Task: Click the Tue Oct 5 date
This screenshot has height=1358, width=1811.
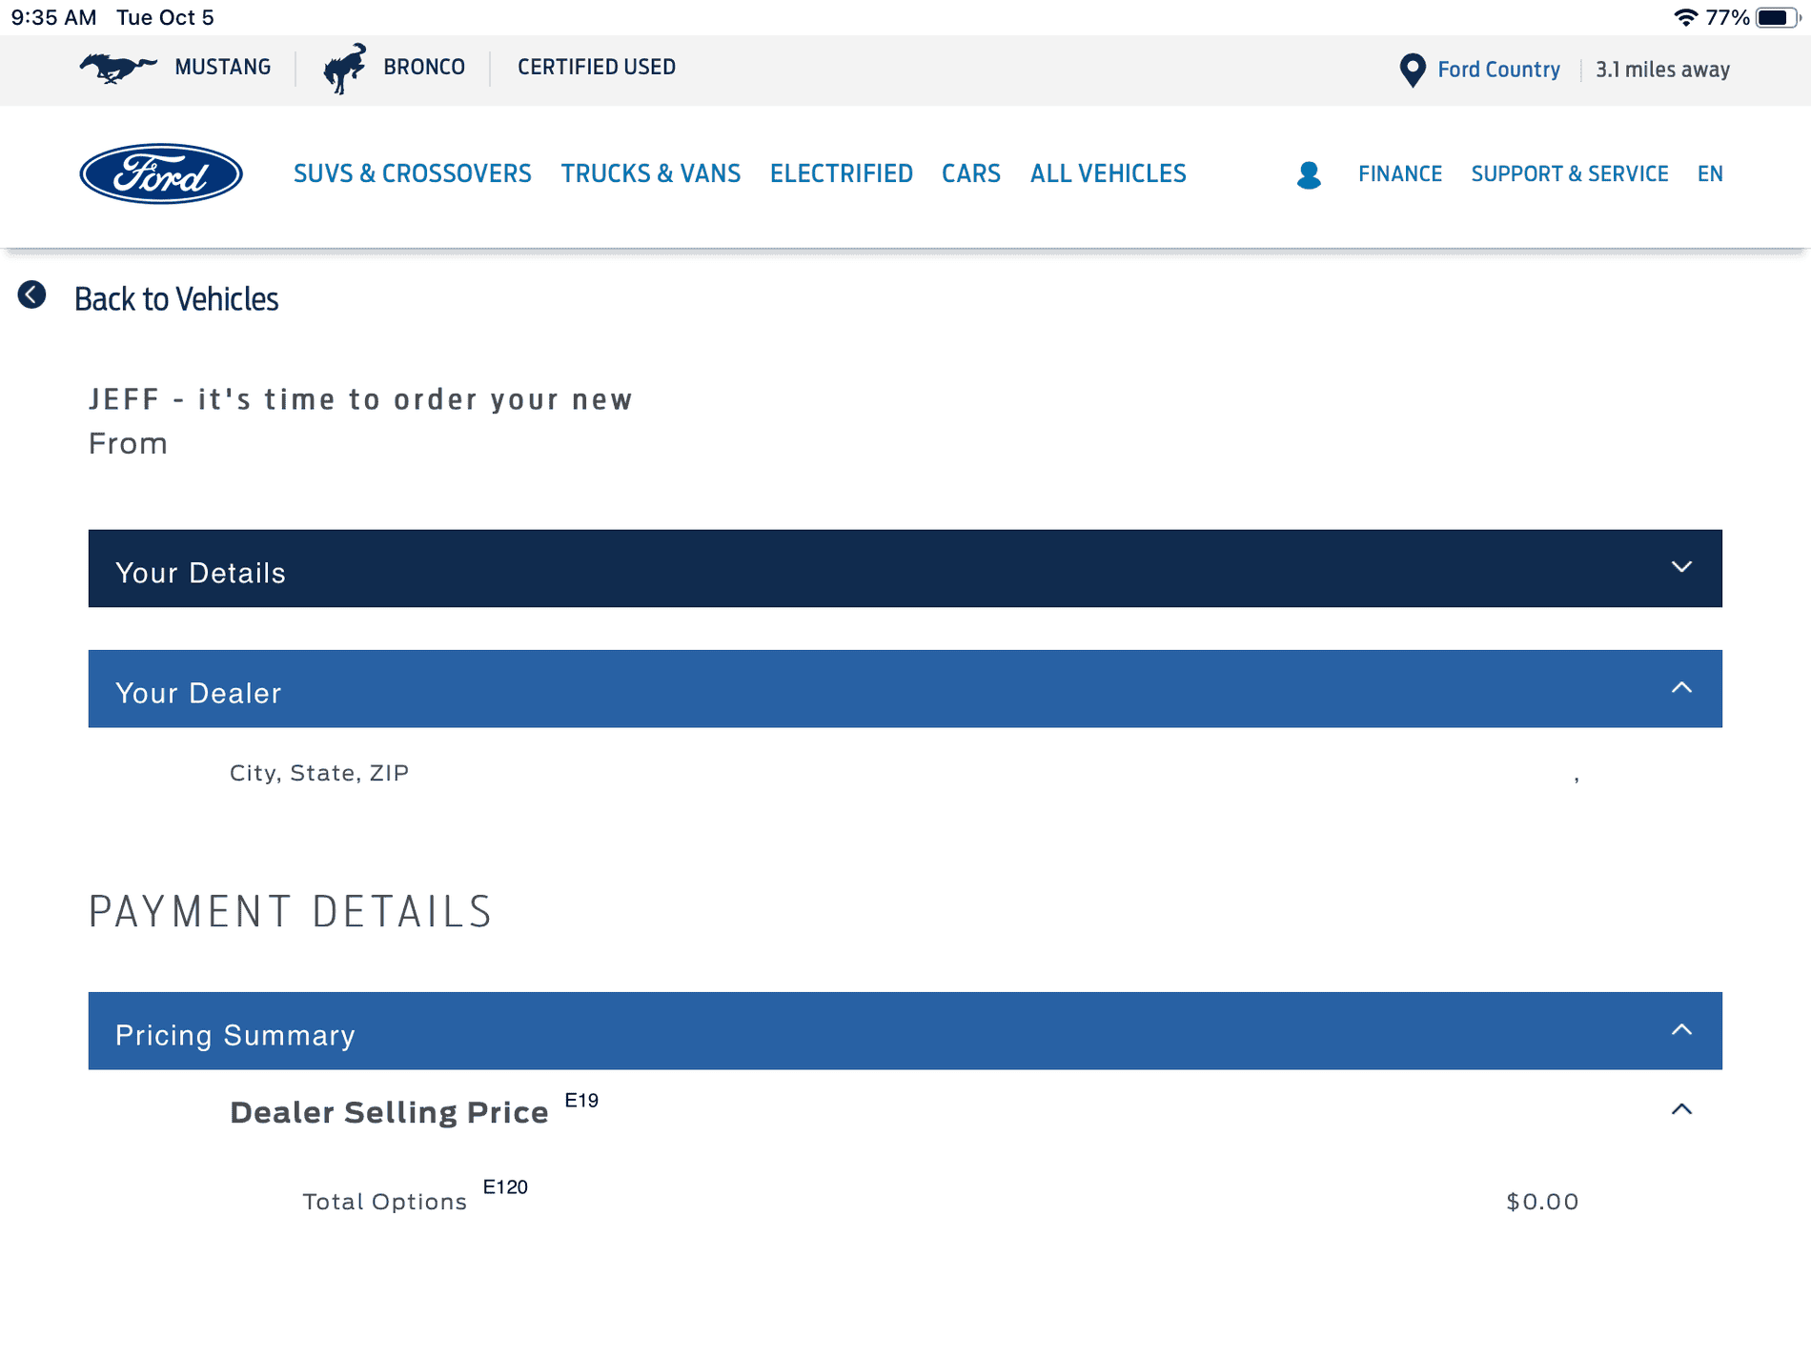Action: tap(165, 17)
